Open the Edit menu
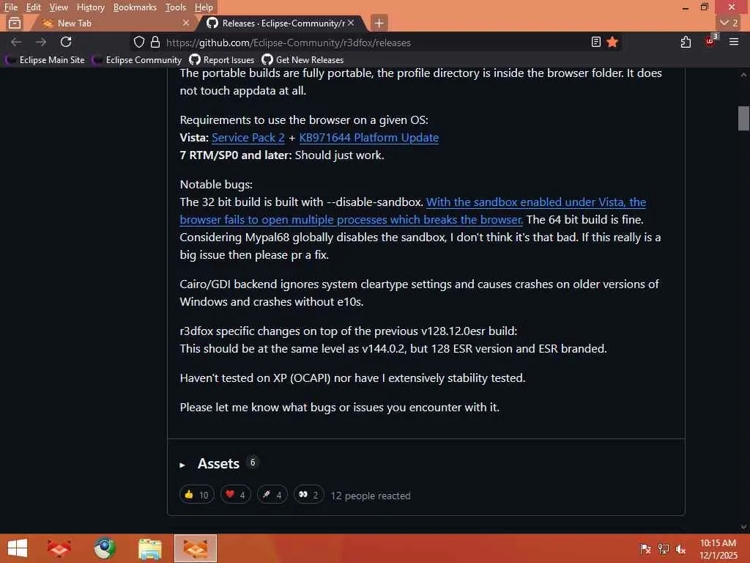This screenshot has height=563, width=750. [x=33, y=7]
